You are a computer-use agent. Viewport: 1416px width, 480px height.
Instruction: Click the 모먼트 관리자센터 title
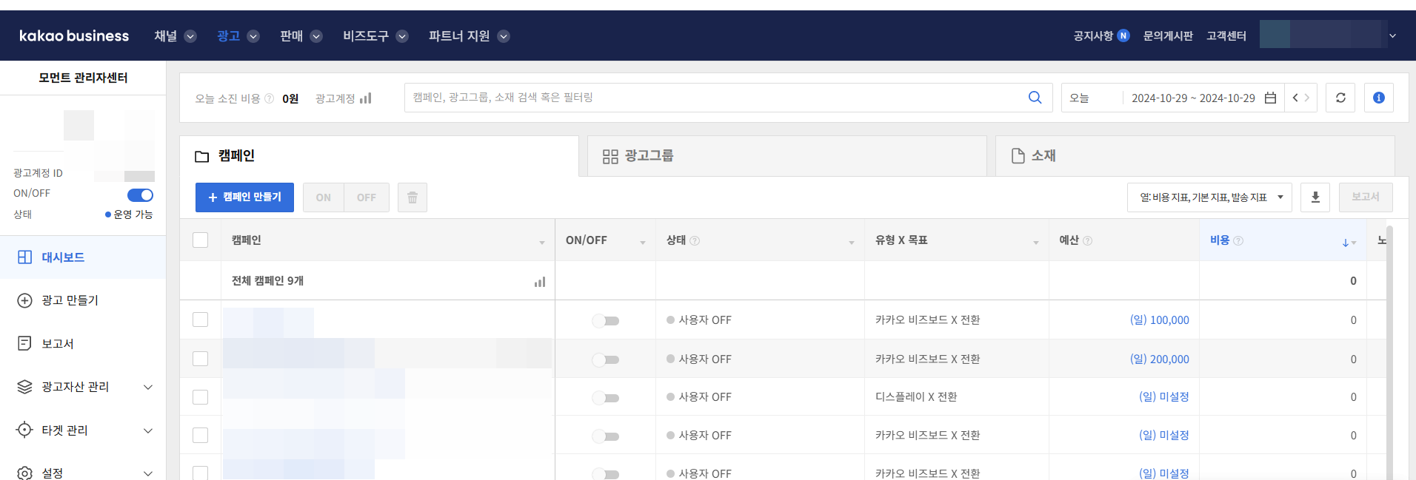83,78
